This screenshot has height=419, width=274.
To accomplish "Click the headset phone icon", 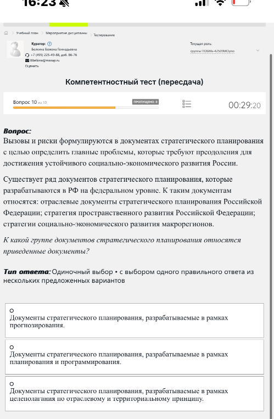I will click(x=27, y=55).
